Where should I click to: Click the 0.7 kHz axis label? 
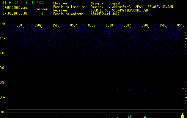2,97
